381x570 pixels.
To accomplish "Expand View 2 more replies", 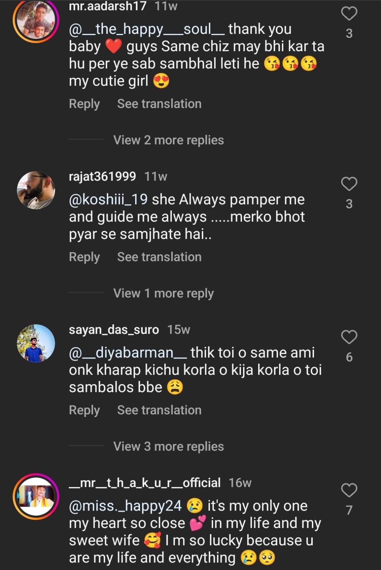I will (x=168, y=140).
